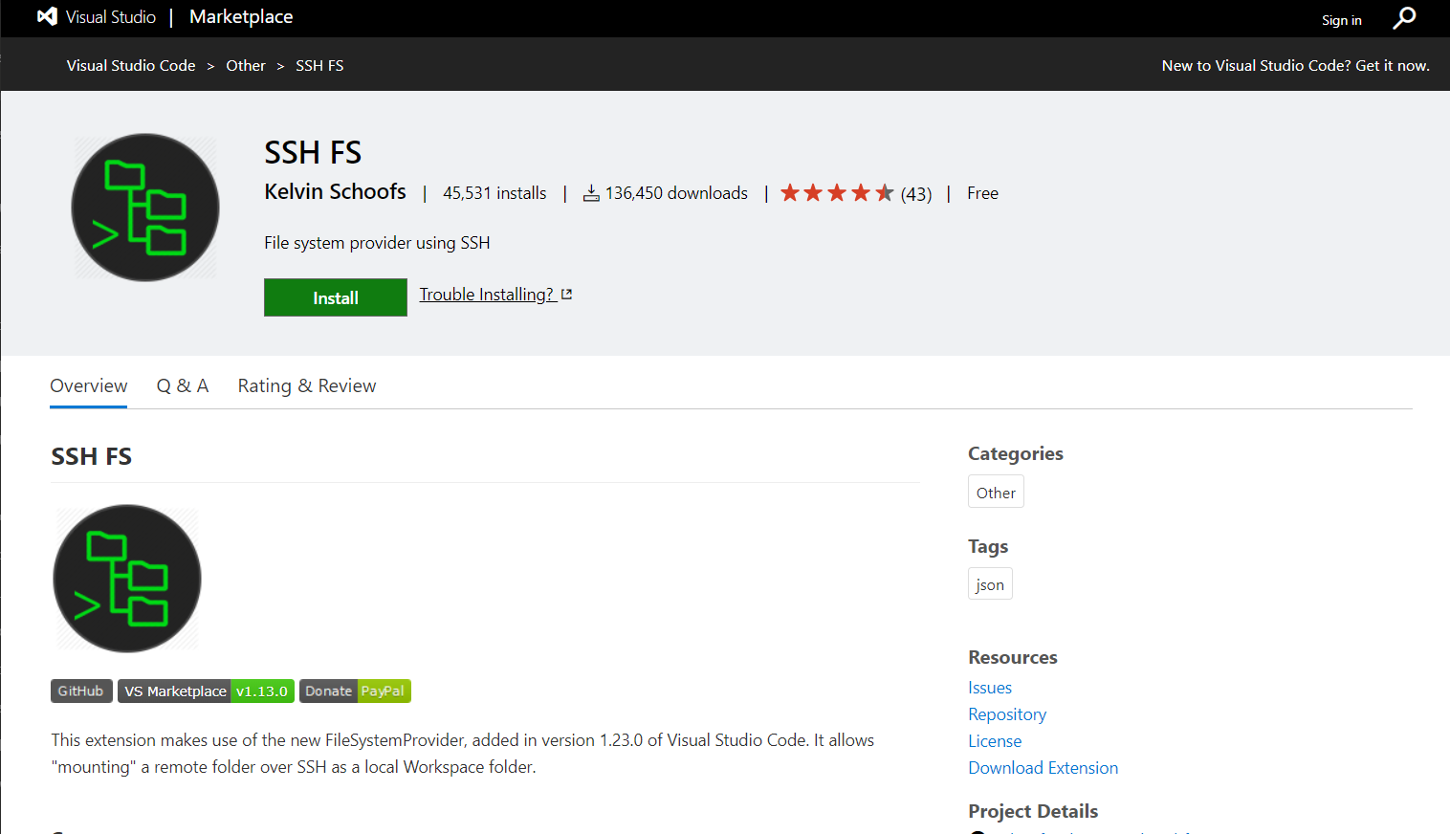
Task: Click the five-star rating icons
Action: click(837, 193)
